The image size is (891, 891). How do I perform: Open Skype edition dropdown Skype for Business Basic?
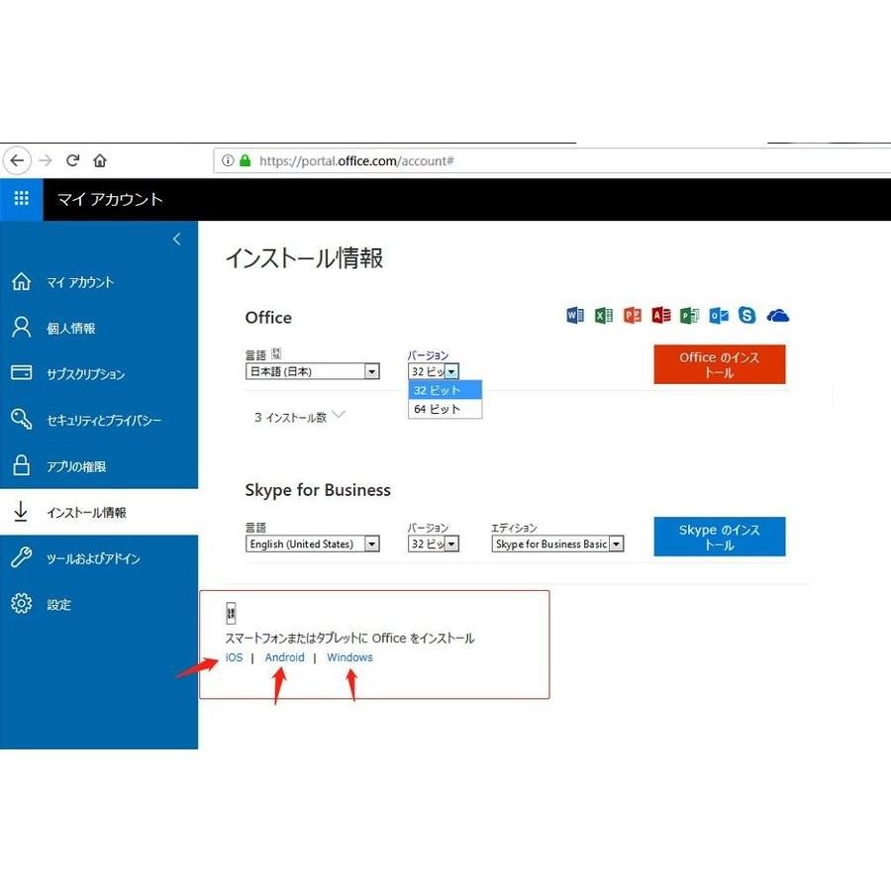click(557, 544)
